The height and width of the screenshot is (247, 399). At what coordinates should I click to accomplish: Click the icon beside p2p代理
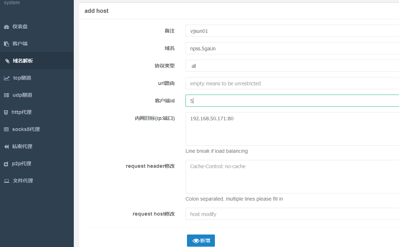6,164
